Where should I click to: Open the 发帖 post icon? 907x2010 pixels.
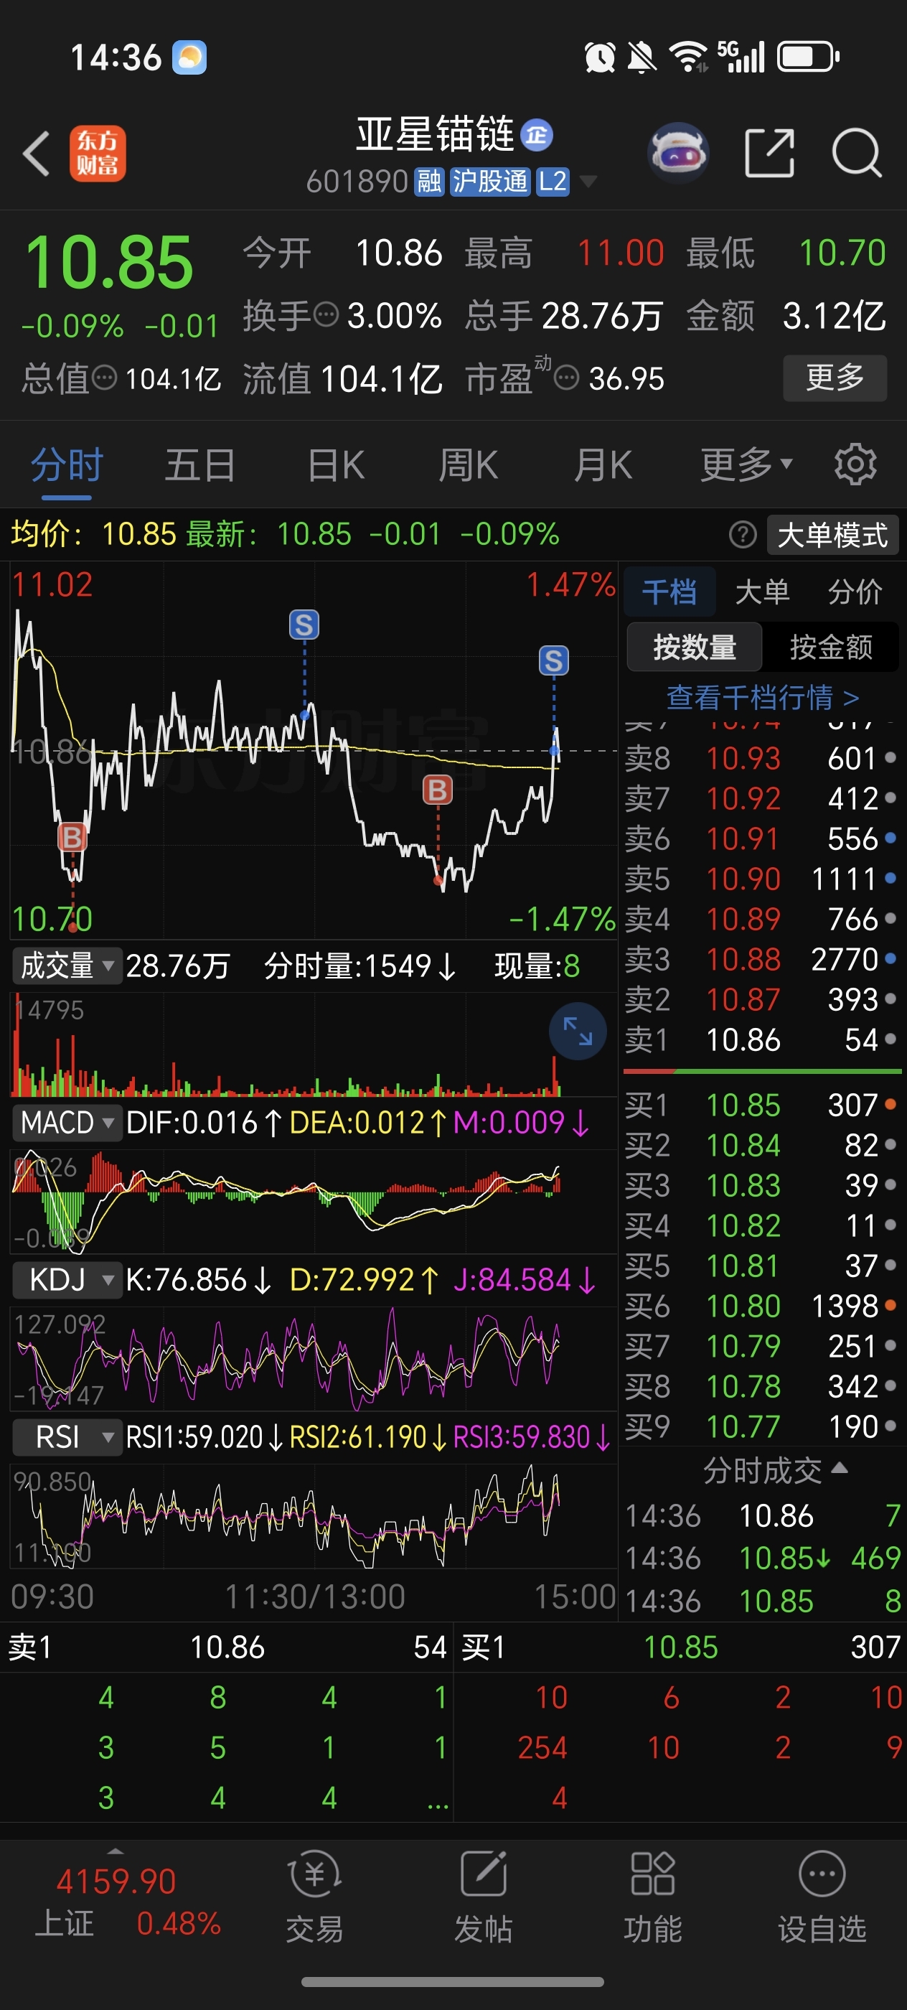point(484,1874)
